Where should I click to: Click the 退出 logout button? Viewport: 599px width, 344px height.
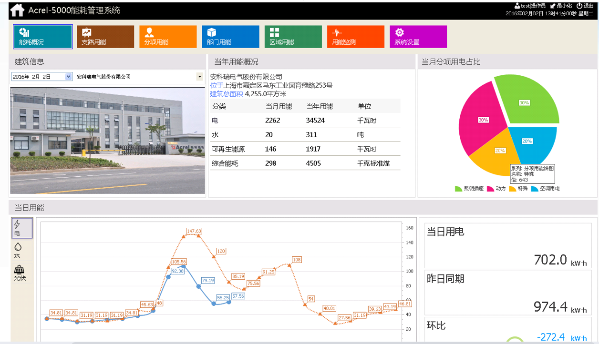pos(585,6)
